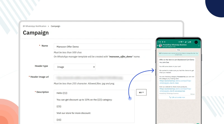Open the Header type Image dropdown
This screenshot has height=124, width=224.
(74, 67)
